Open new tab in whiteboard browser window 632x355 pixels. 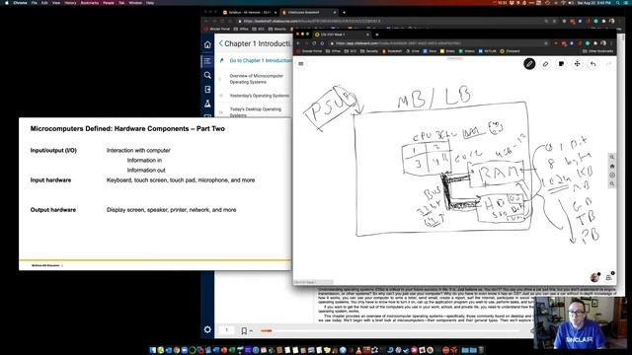pos(377,35)
